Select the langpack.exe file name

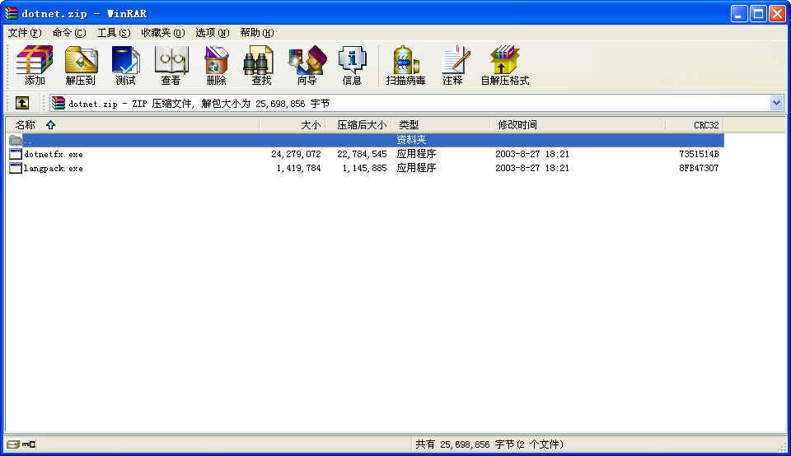pos(54,168)
